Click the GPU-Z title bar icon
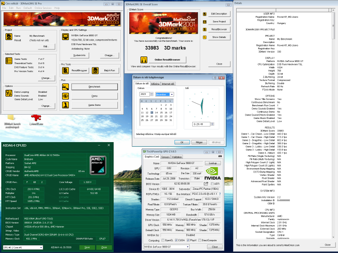Image resolution: width=338 pixels, height=253 pixels. 144,152
